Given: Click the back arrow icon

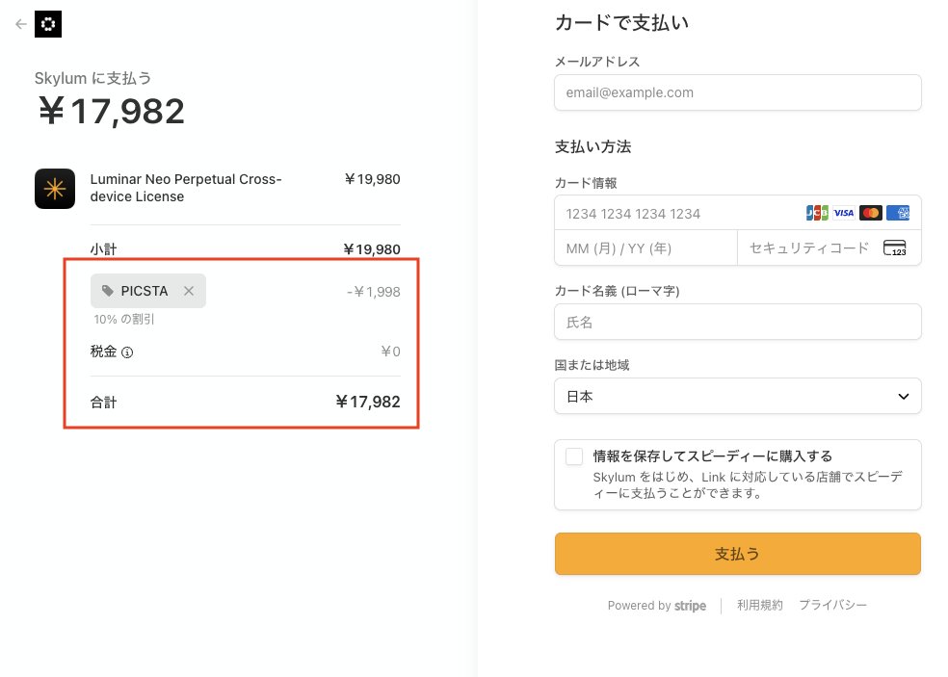Looking at the screenshot, I should click(x=21, y=24).
